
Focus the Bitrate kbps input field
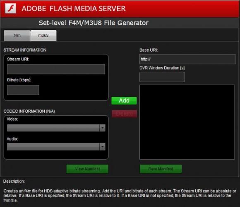[23, 90]
